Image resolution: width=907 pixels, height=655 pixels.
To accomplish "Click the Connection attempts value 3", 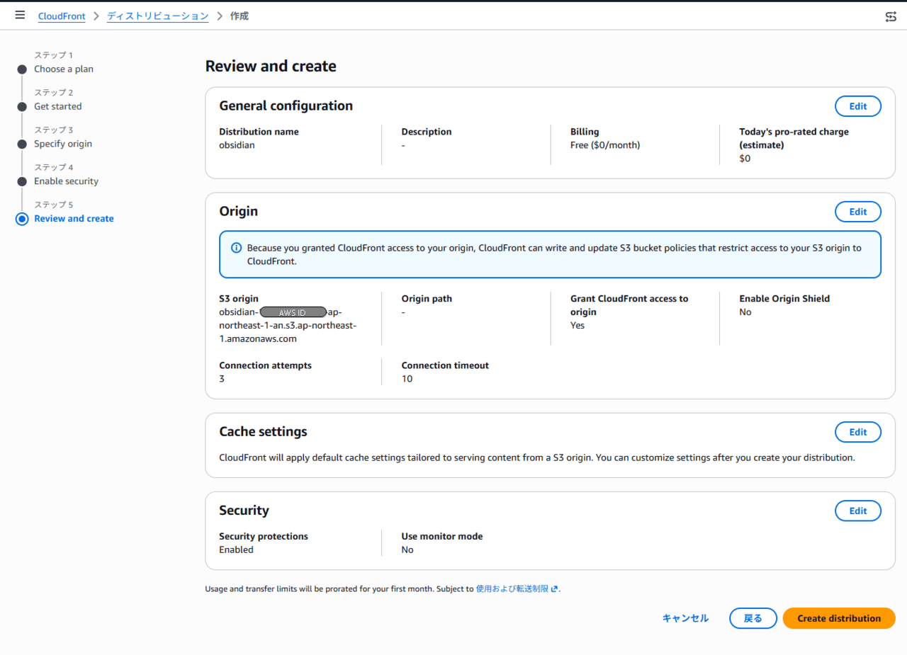I will (222, 379).
